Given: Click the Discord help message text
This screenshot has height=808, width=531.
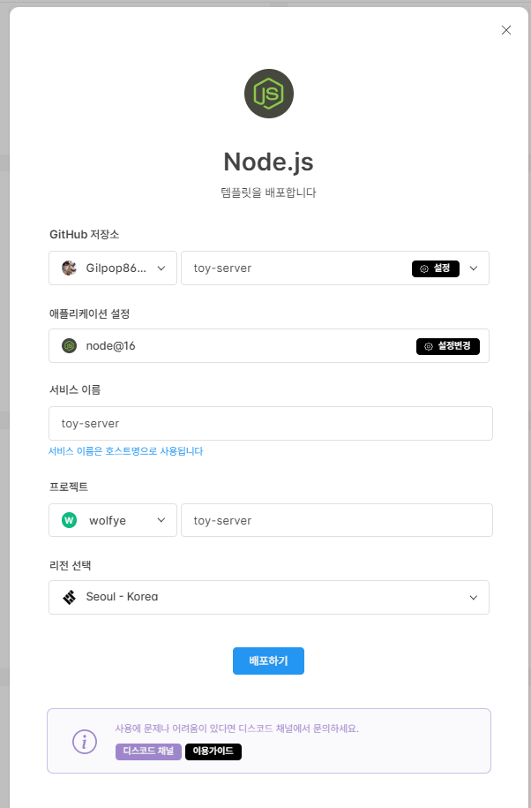Looking at the screenshot, I should [236, 729].
